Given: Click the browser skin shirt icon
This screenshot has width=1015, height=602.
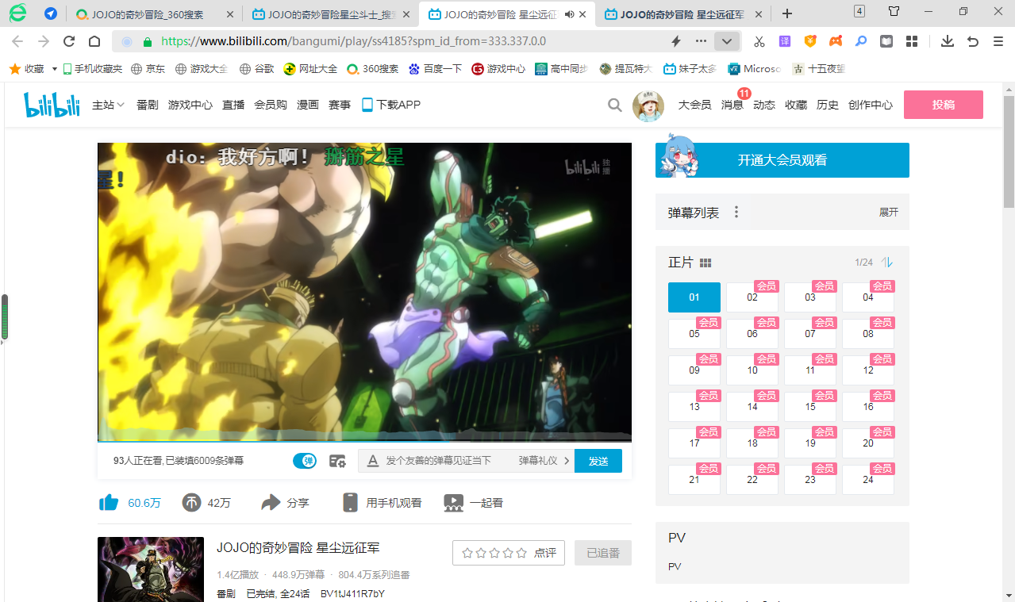Looking at the screenshot, I should click(894, 12).
